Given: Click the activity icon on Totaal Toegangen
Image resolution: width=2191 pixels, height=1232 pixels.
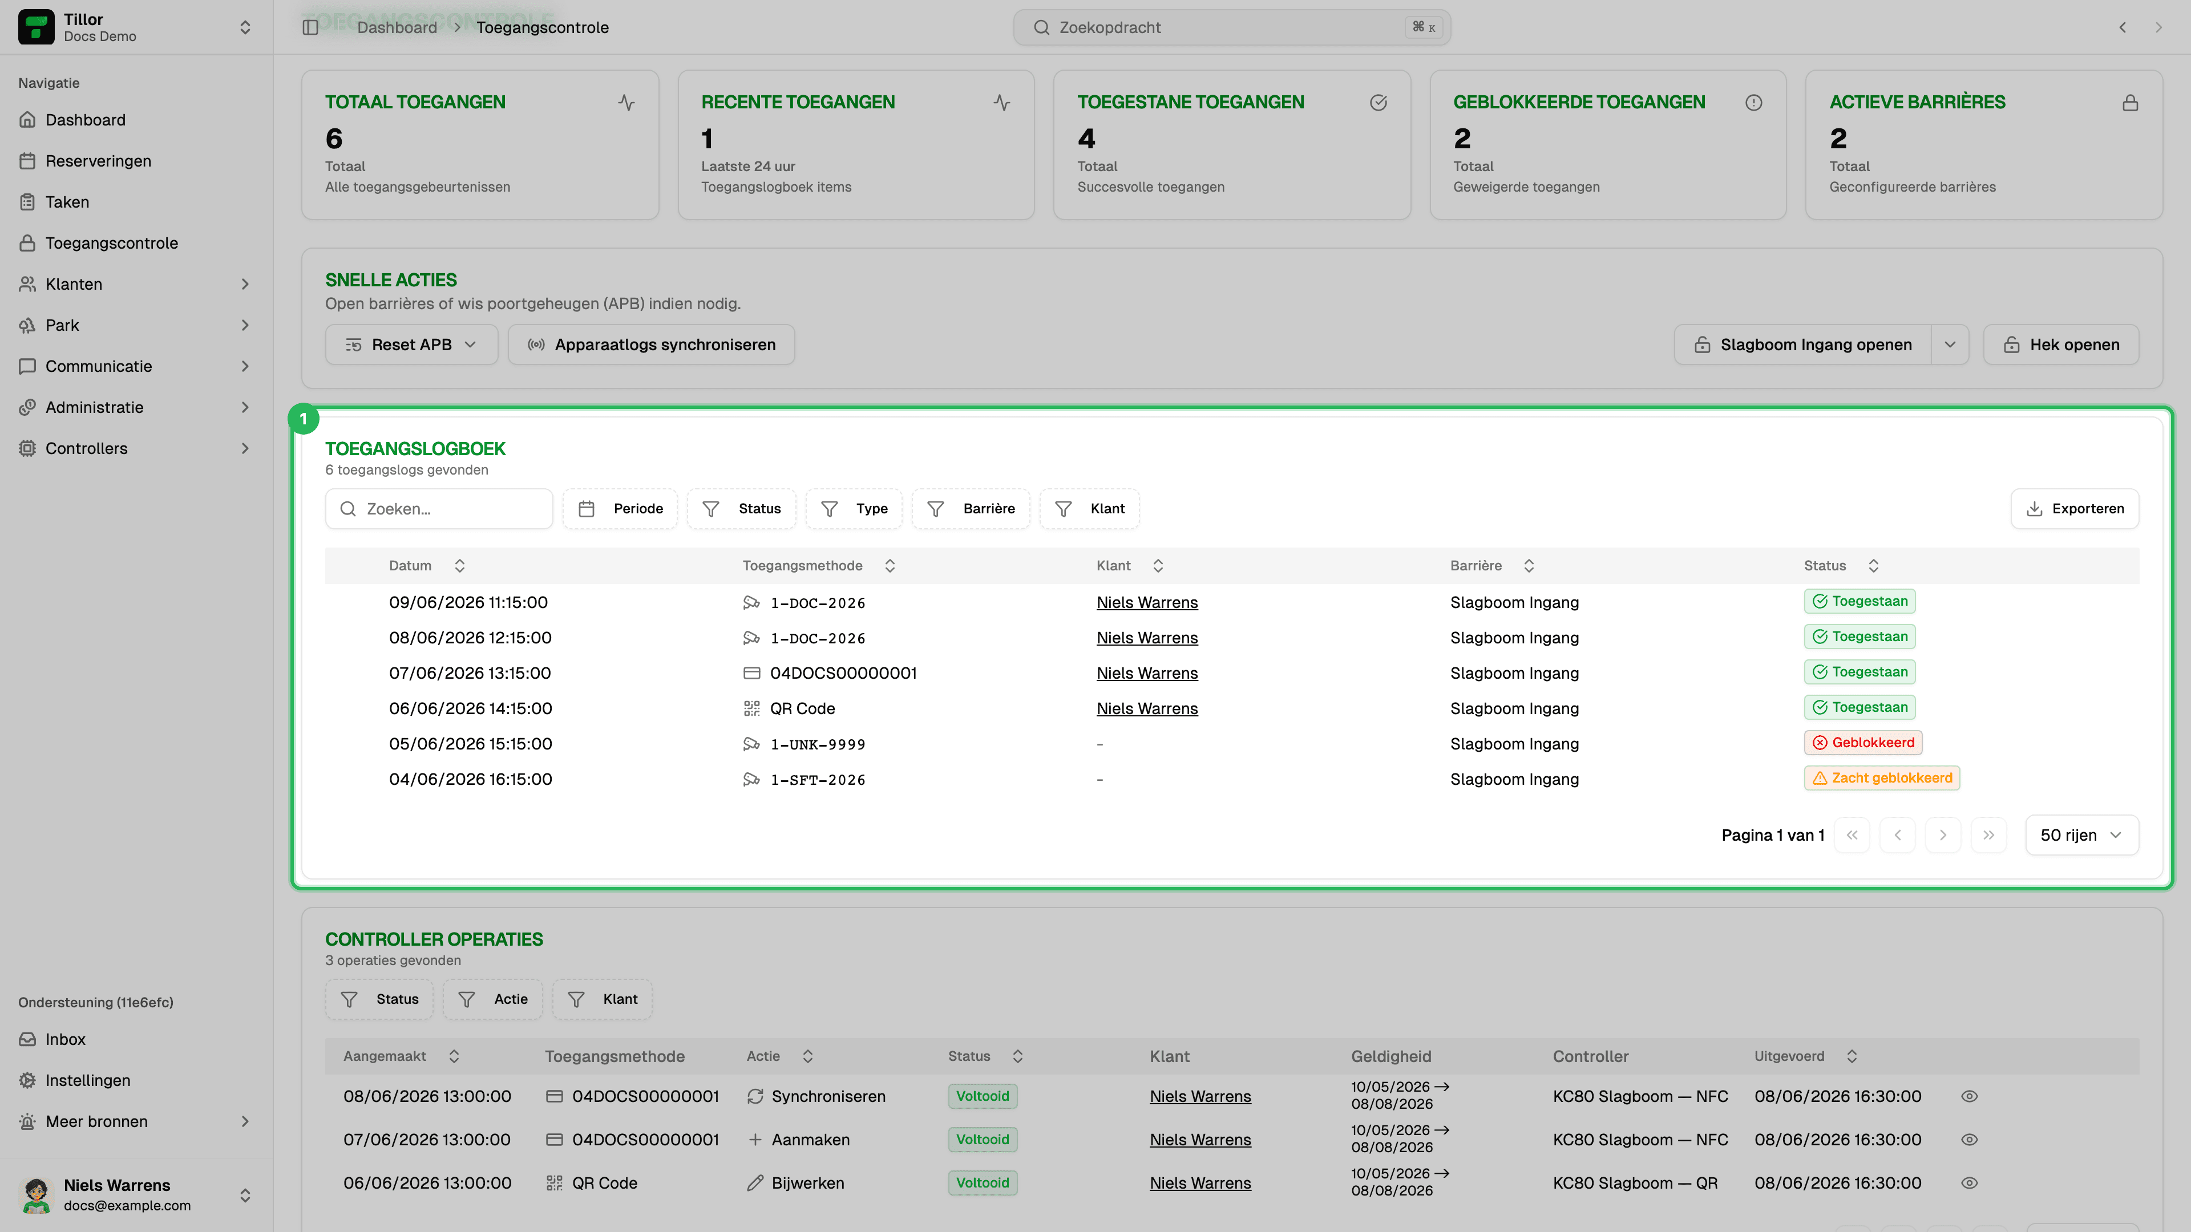Looking at the screenshot, I should (x=627, y=102).
